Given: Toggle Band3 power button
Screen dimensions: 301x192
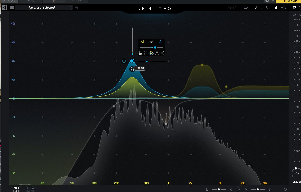Looking at the screenshot, I should (x=124, y=61).
